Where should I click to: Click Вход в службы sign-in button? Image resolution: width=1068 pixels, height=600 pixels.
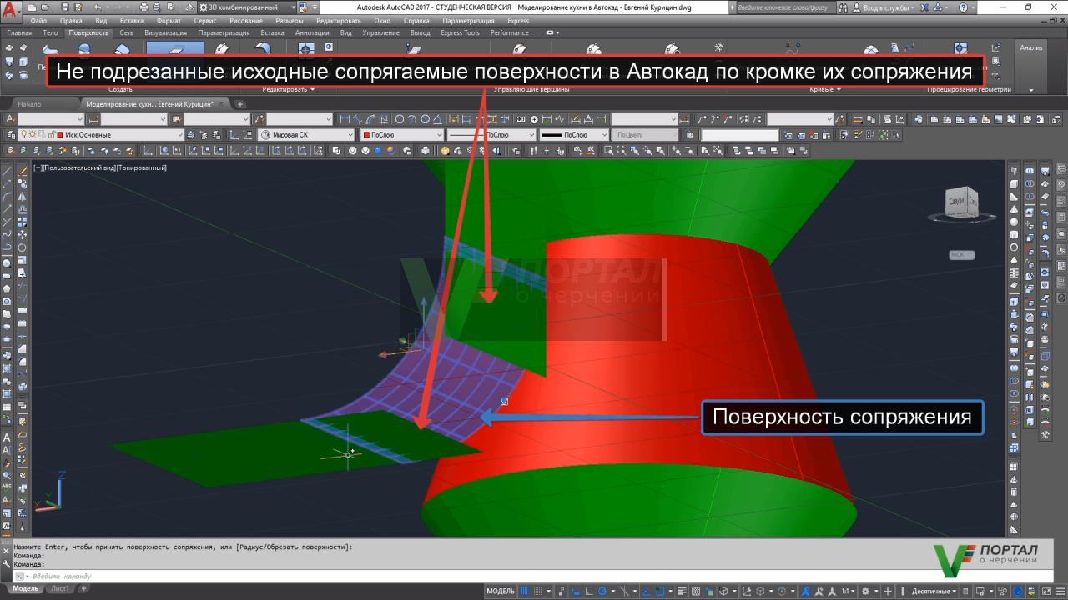(884, 7)
